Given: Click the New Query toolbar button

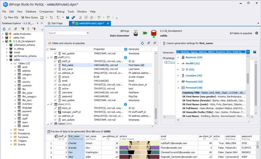Looking at the screenshot, I should click(29, 18).
